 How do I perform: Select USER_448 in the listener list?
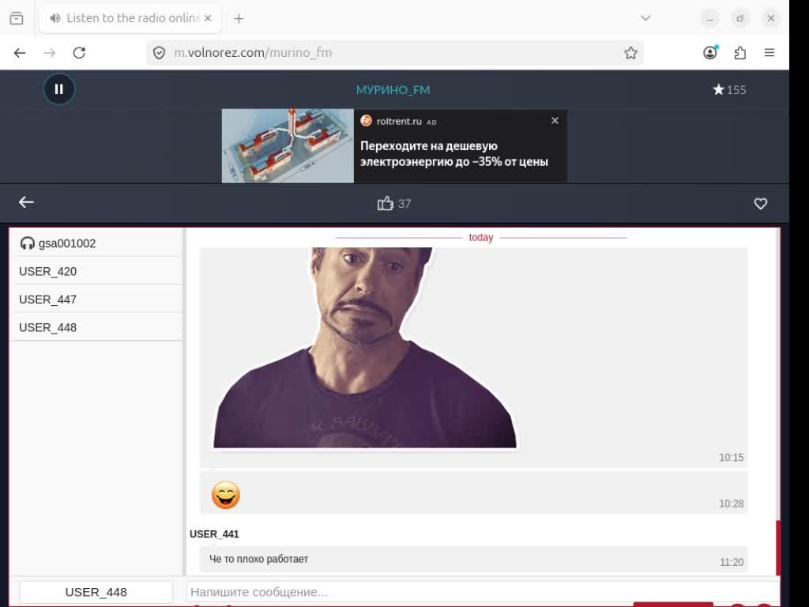[x=96, y=327]
